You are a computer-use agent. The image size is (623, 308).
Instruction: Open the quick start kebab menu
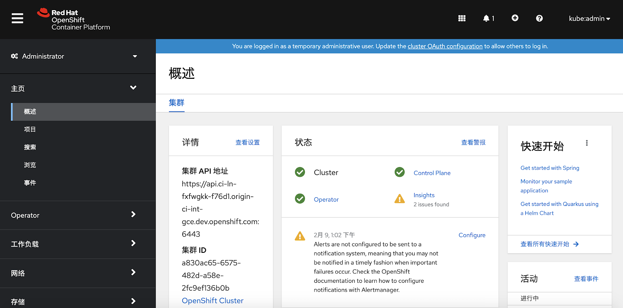click(x=587, y=143)
